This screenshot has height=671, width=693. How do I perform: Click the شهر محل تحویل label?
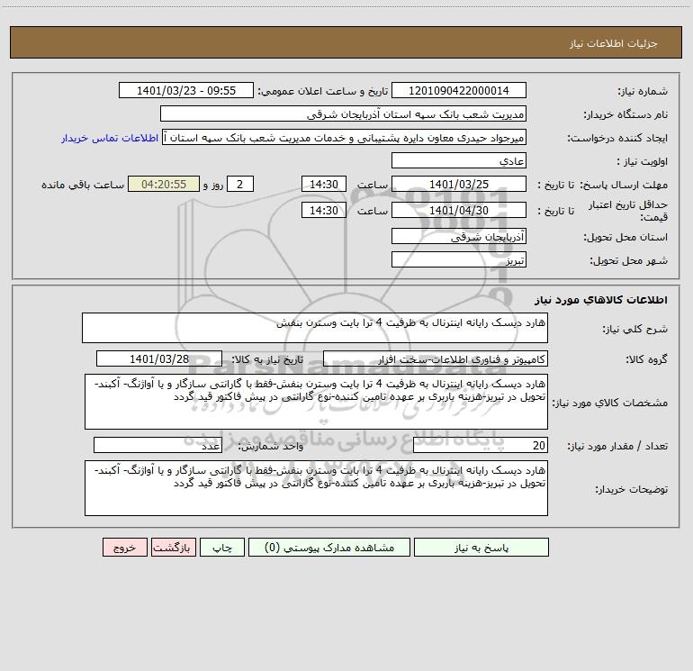coord(629,260)
